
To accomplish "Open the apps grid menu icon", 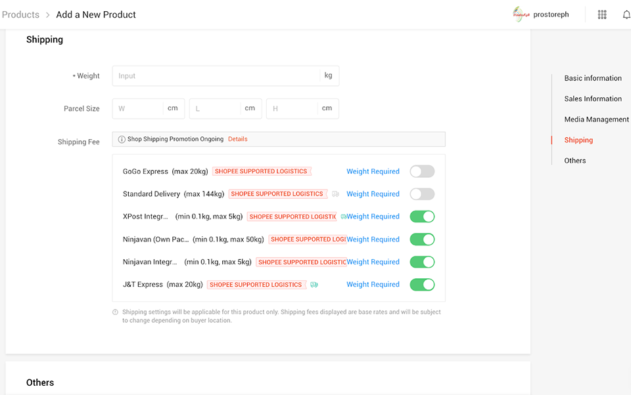I will [x=601, y=14].
